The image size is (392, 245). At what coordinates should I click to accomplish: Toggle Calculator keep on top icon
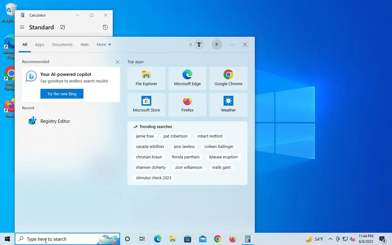pos(62,27)
